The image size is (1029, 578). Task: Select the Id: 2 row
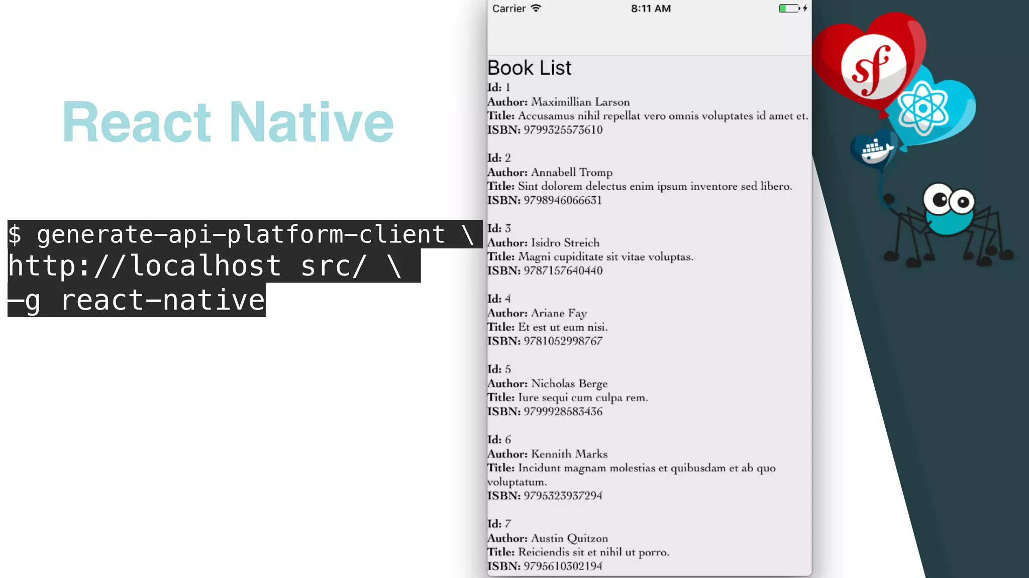click(499, 158)
